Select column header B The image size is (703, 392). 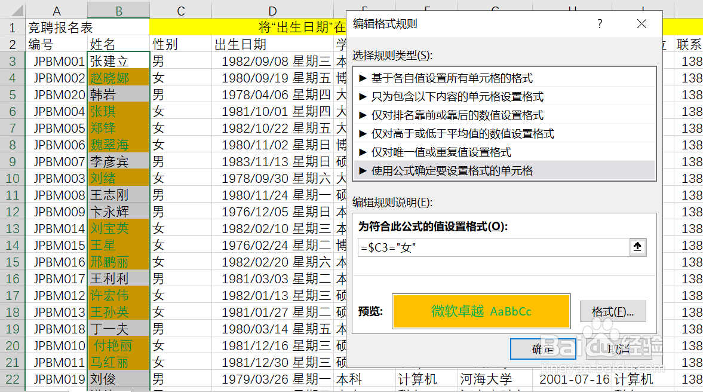(x=118, y=10)
